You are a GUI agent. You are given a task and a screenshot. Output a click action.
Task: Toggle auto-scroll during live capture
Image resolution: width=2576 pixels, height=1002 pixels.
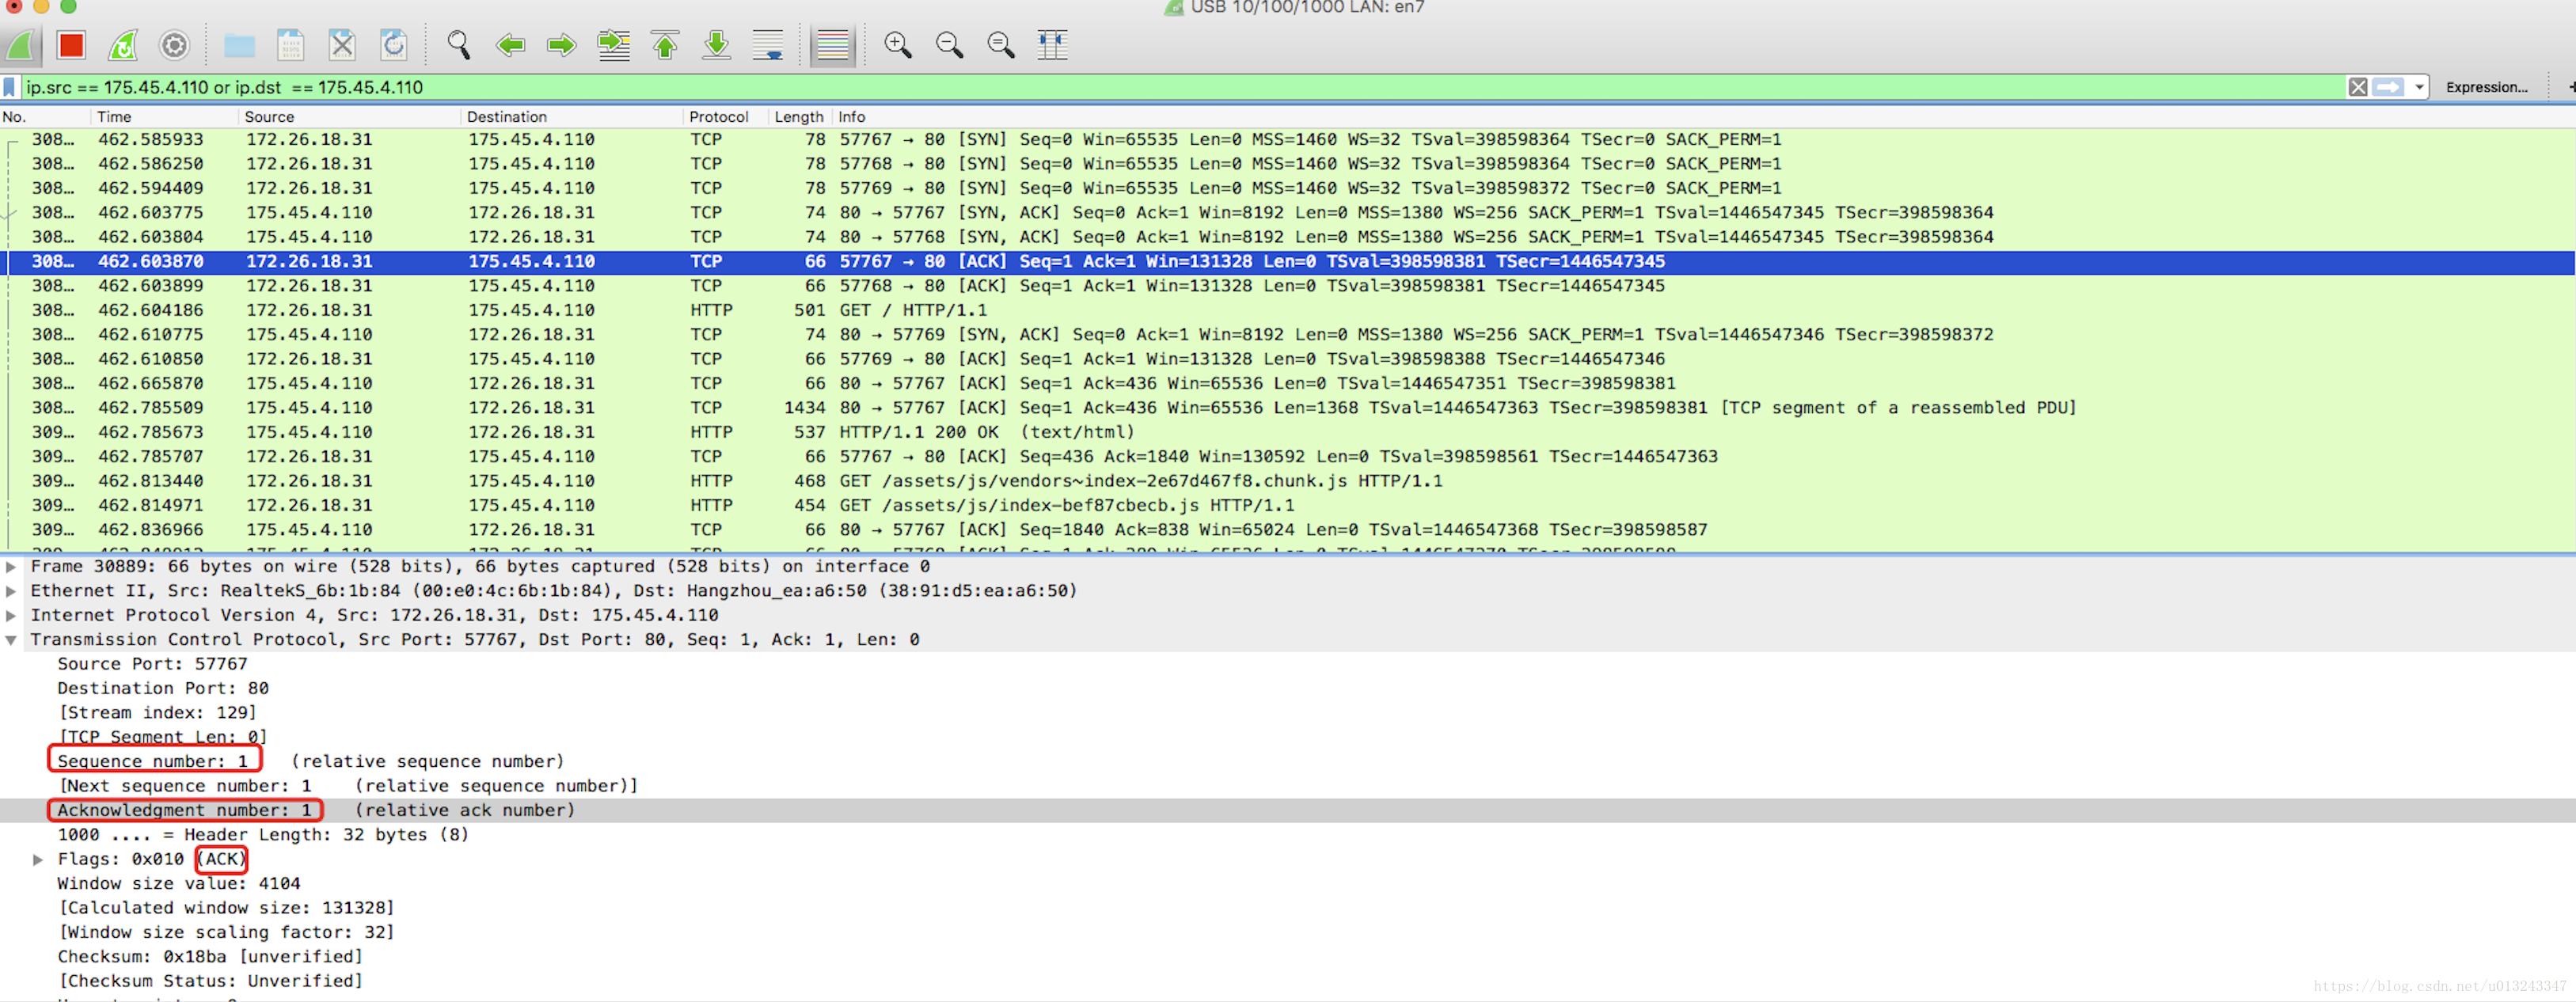tap(768, 45)
